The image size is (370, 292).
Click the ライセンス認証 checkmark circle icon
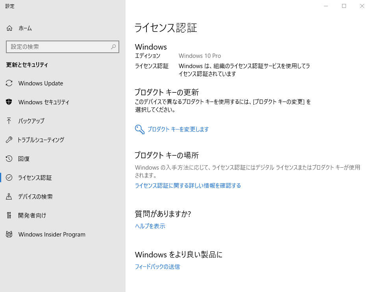(9, 177)
